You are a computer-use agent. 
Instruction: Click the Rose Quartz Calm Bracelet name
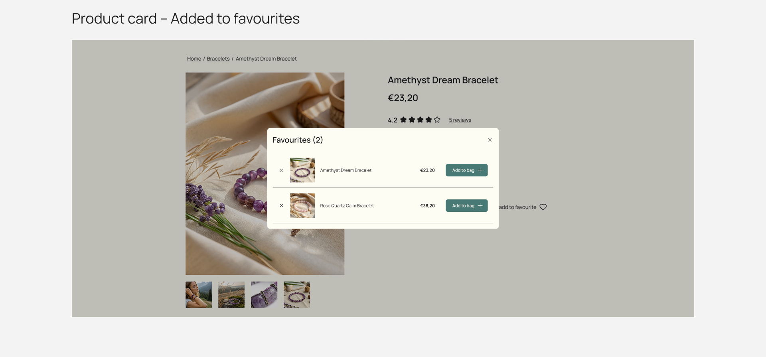click(x=347, y=206)
